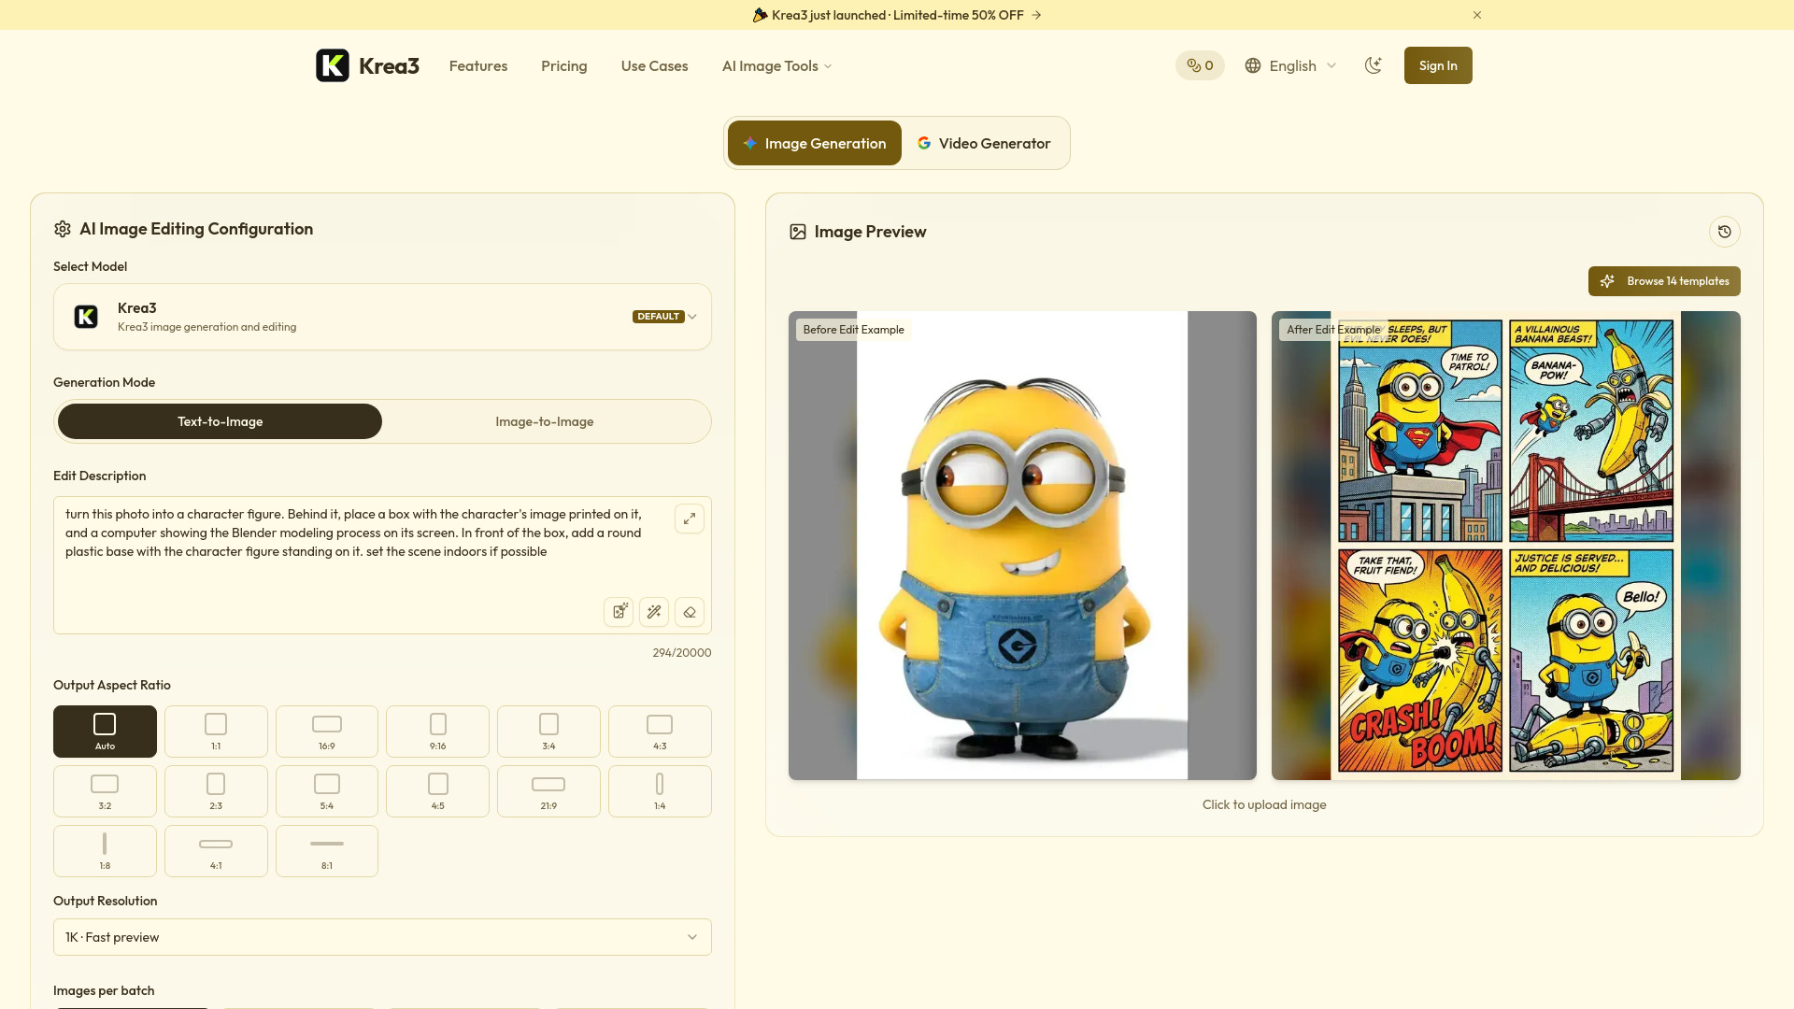Open the Features nav link
This screenshot has height=1009, width=1794.
(x=478, y=66)
